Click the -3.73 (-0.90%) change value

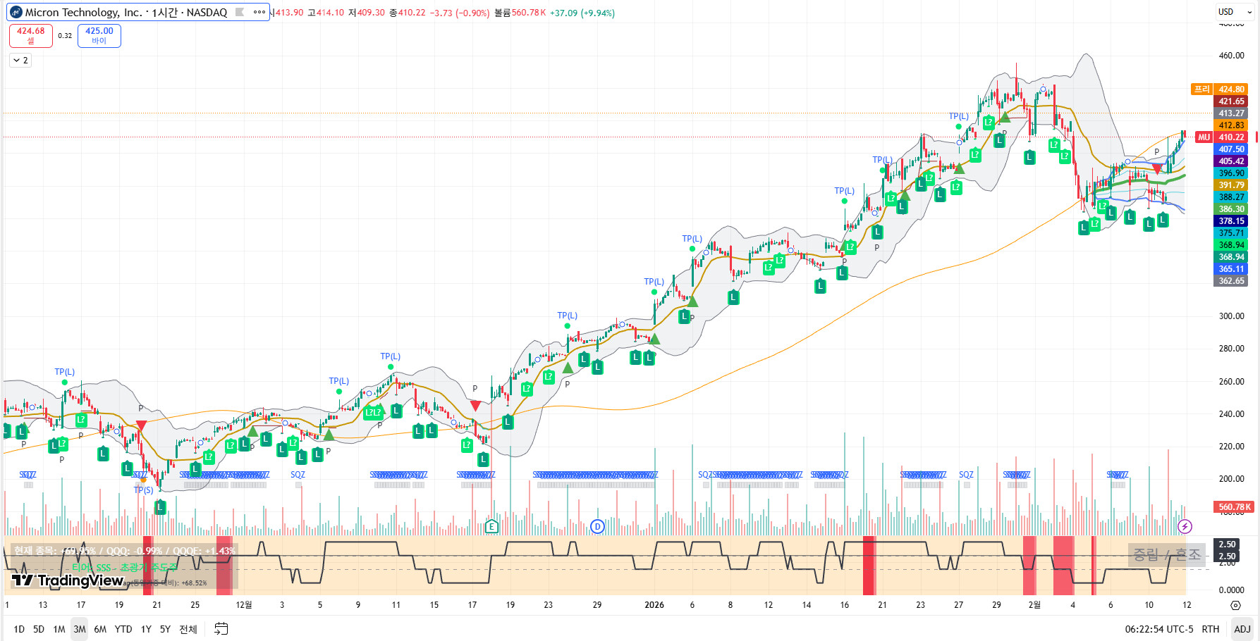[x=460, y=13]
